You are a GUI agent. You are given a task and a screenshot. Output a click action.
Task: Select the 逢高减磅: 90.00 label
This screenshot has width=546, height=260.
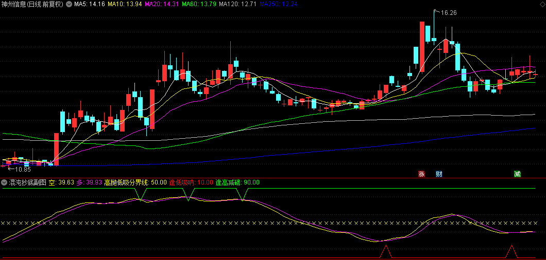pyautogui.click(x=237, y=182)
